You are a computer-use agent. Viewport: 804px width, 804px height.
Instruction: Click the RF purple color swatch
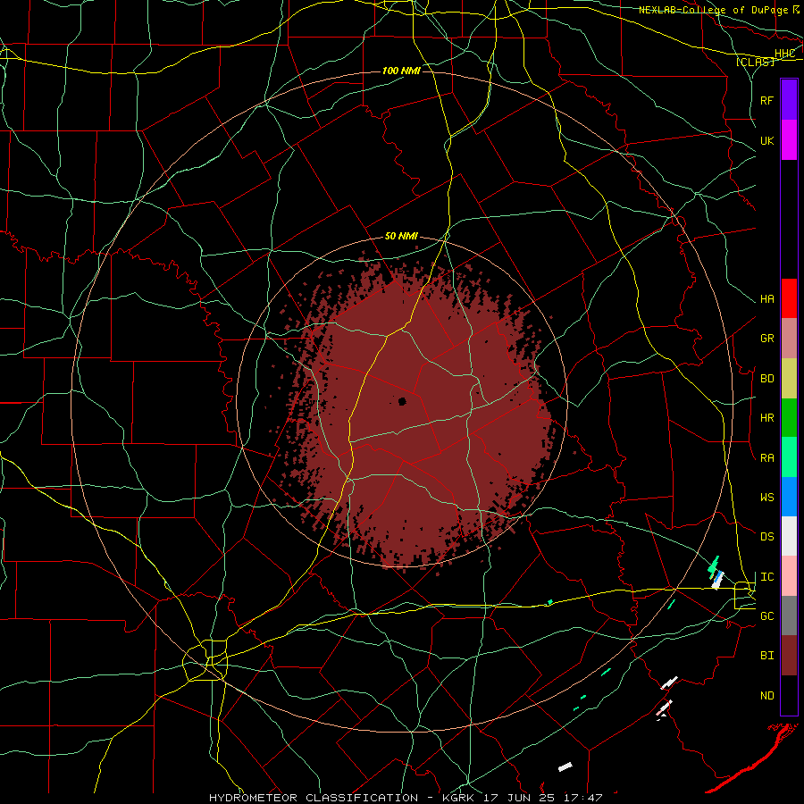point(789,100)
